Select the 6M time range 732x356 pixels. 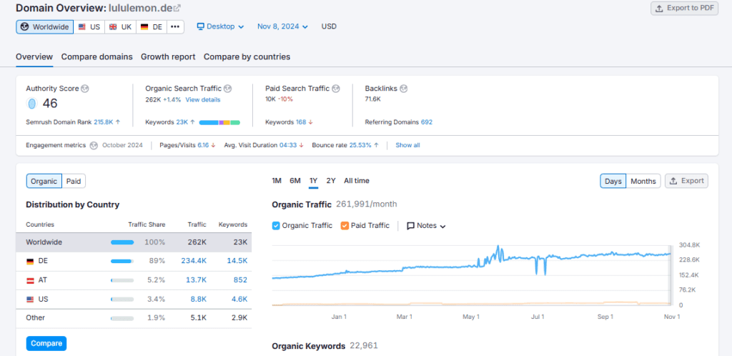tap(295, 181)
